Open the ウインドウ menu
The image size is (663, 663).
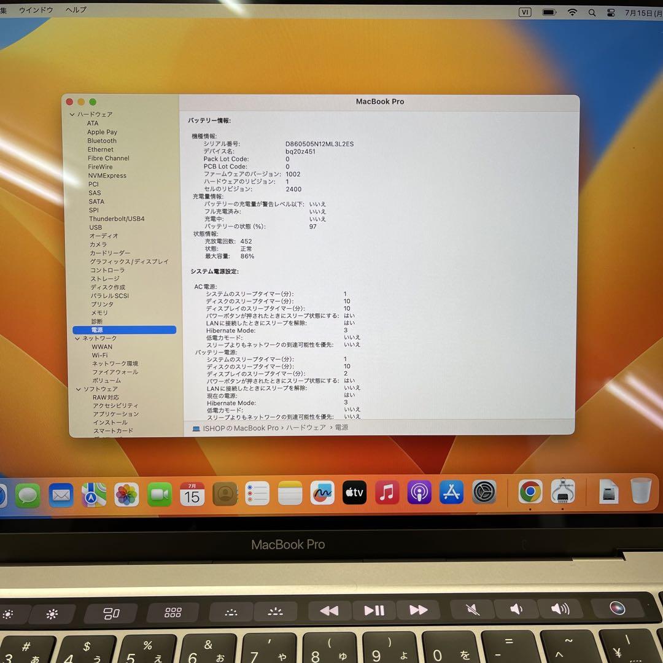[36, 10]
